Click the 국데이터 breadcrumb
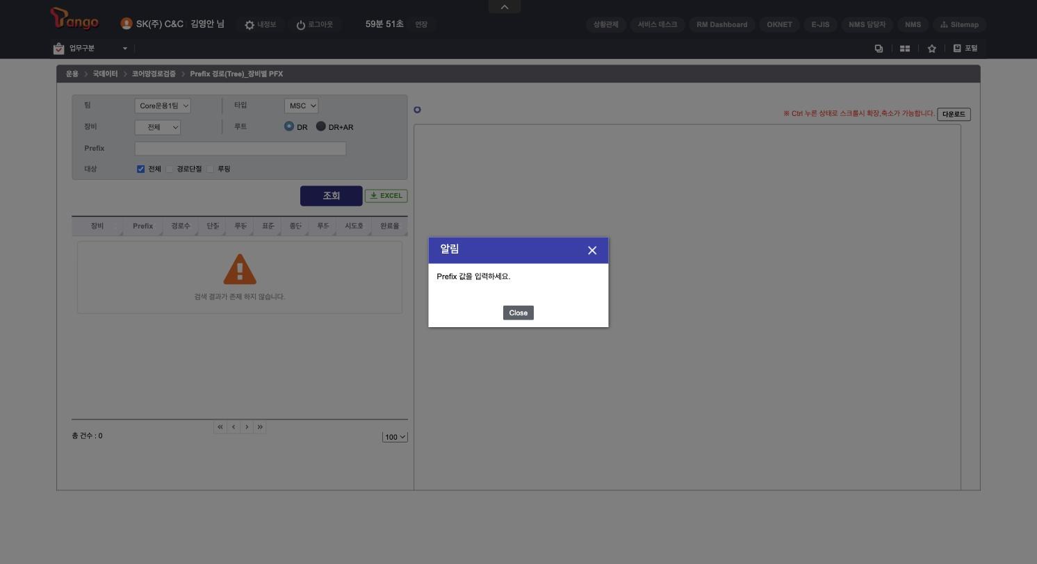Viewport: 1037px width, 564px height. point(105,74)
